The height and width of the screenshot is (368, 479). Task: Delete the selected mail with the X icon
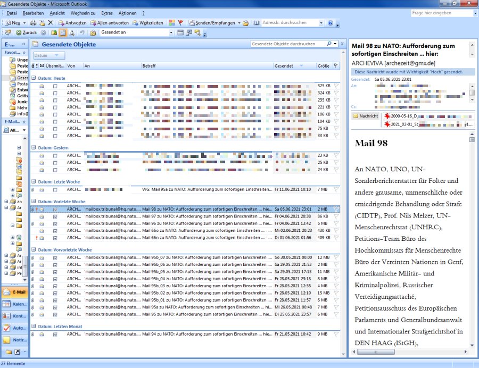pyautogui.click(x=51, y=23)
